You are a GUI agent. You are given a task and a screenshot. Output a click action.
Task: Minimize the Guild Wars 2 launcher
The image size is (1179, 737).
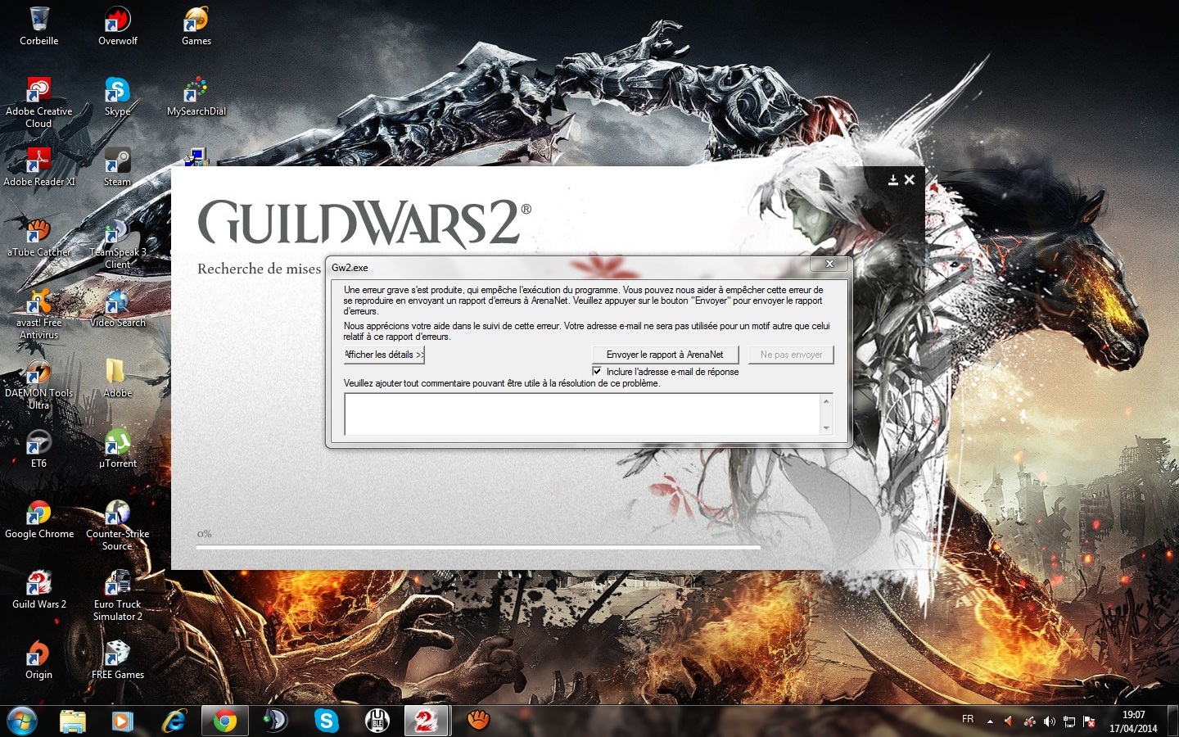(893, 179)
